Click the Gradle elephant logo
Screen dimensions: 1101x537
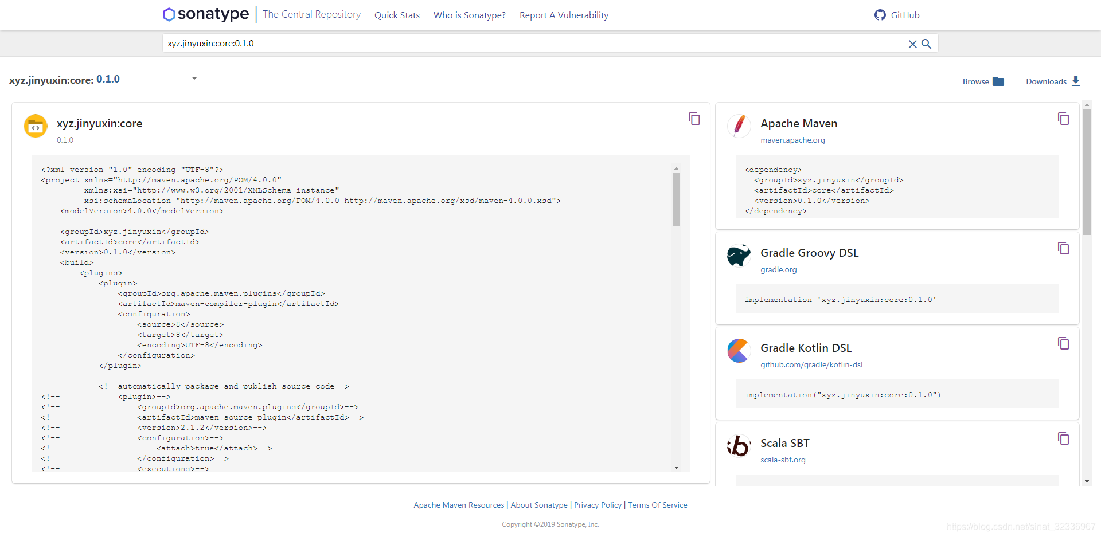coord(739,256)
